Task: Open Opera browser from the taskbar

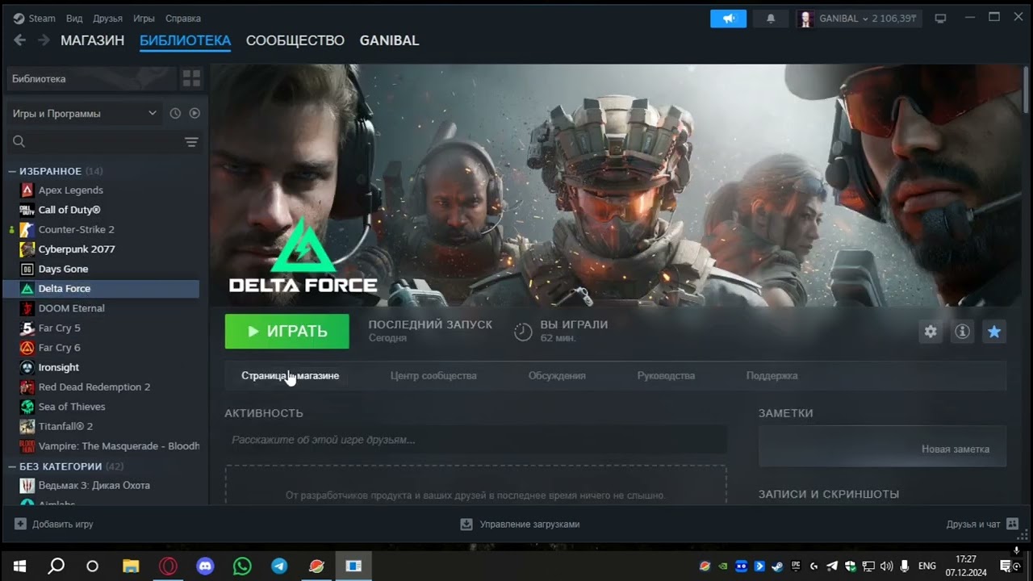Action: pyautogui.click(x=168, y=566)
